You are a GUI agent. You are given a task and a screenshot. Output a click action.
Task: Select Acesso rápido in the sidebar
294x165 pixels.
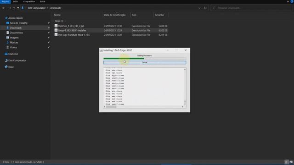15,18
